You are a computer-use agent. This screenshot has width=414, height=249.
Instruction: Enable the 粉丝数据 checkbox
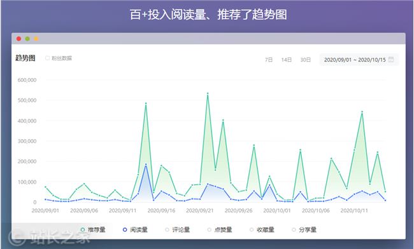48,58
